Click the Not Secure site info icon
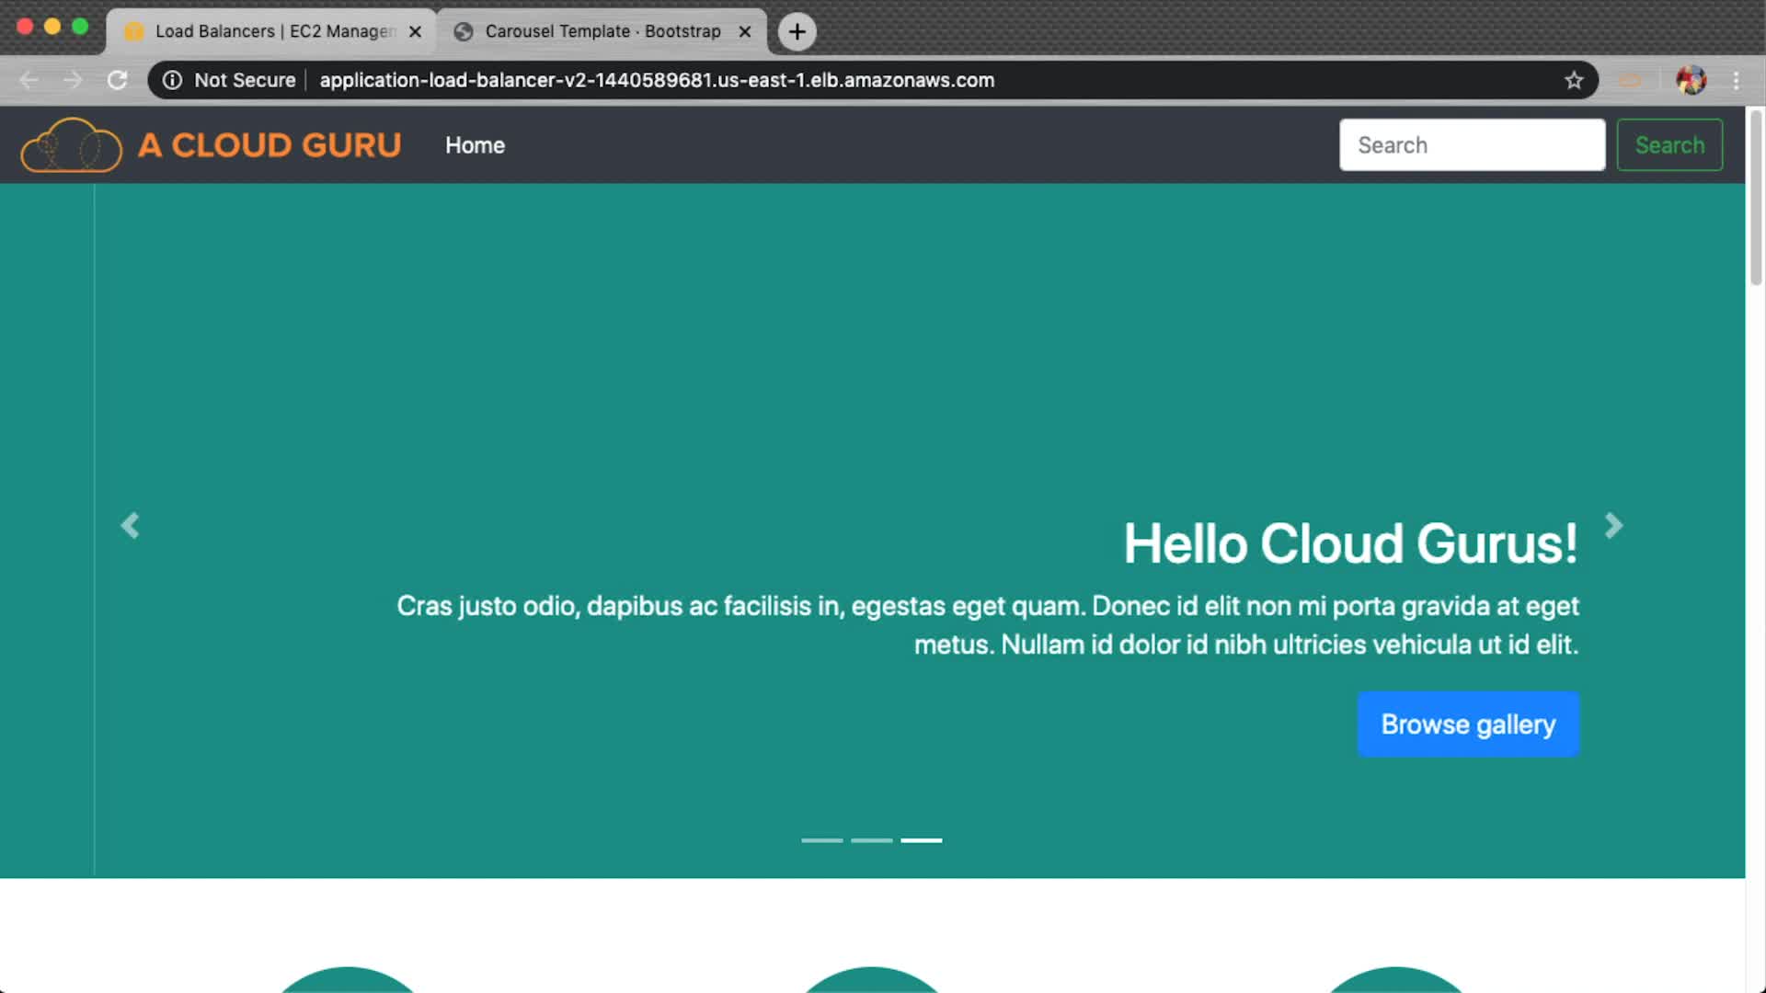 point(172,80)
